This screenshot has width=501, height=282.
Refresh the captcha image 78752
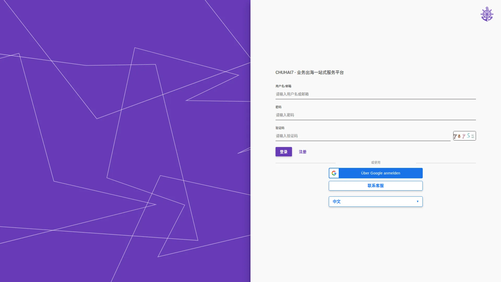tap(464, 136)
